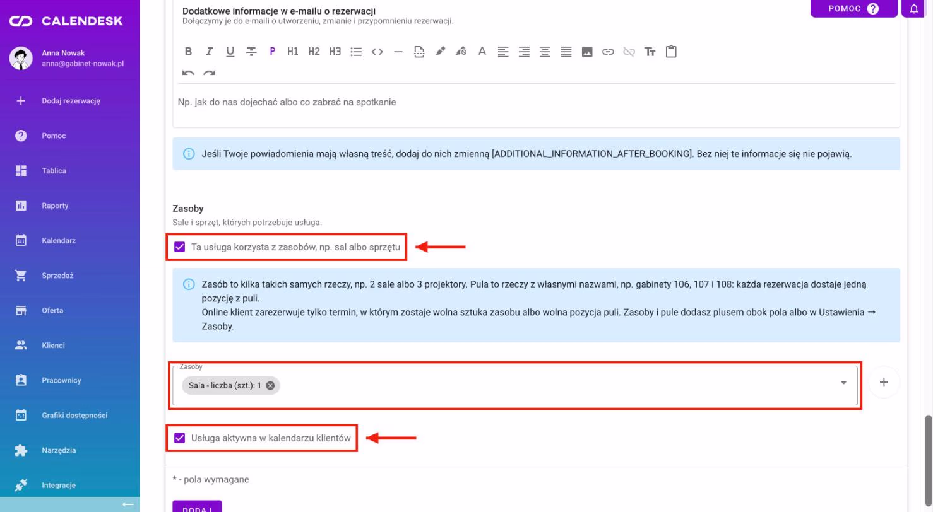933x512 pixels.
Task: Paste from clipboard icon in editor toolbar
Action: point(671,51)
